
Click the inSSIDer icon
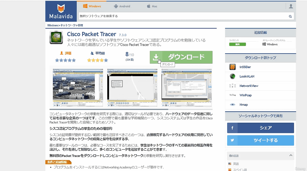[232, 67]
